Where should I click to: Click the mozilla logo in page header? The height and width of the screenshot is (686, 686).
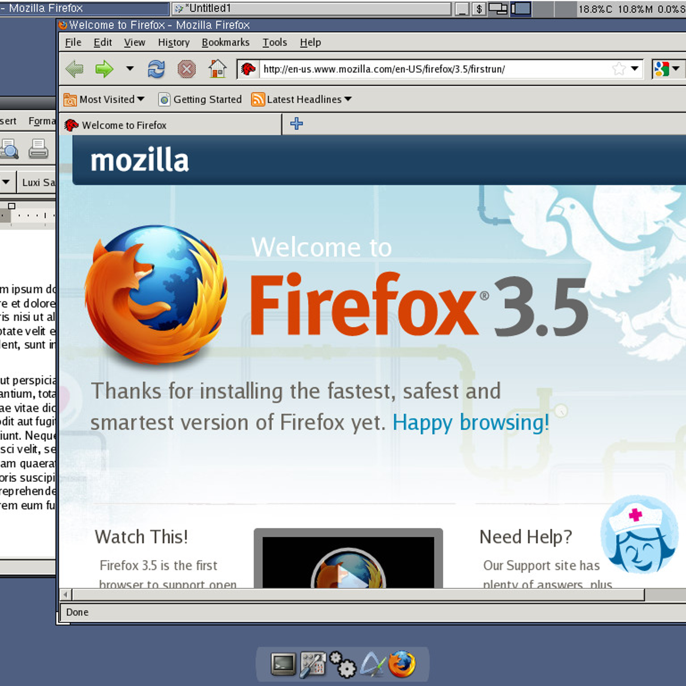(x=140, y=160)
